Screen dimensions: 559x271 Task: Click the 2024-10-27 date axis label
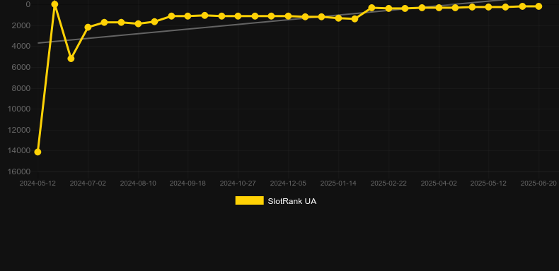(238, 183)
